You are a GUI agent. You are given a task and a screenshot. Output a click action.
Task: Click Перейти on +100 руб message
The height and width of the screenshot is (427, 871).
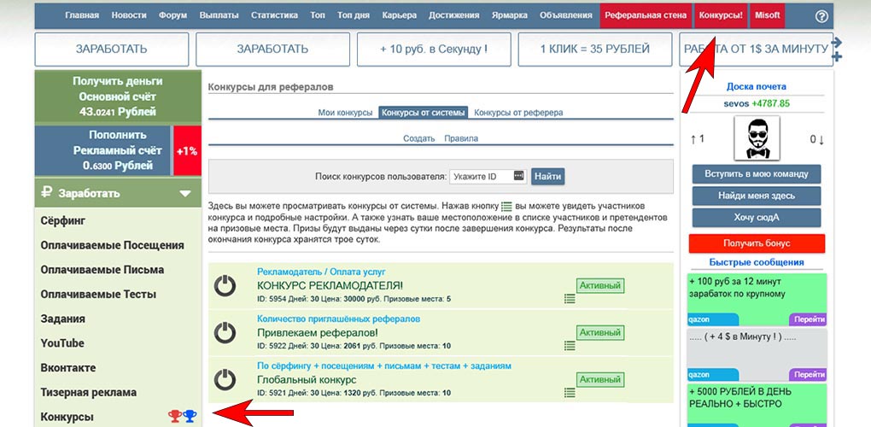click(x=808, y=319)
